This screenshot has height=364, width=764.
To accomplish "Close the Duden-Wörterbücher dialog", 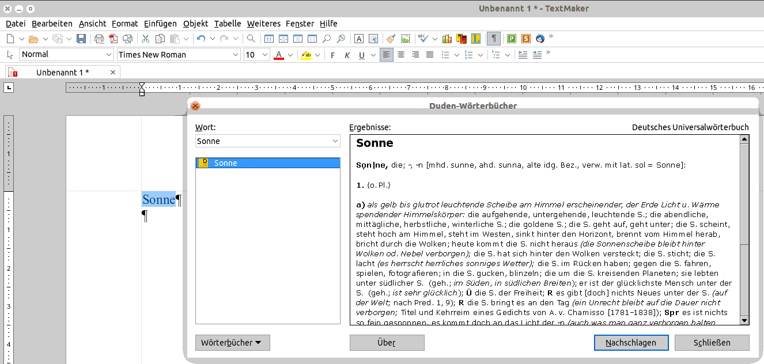I will click(x=195, y=106).
